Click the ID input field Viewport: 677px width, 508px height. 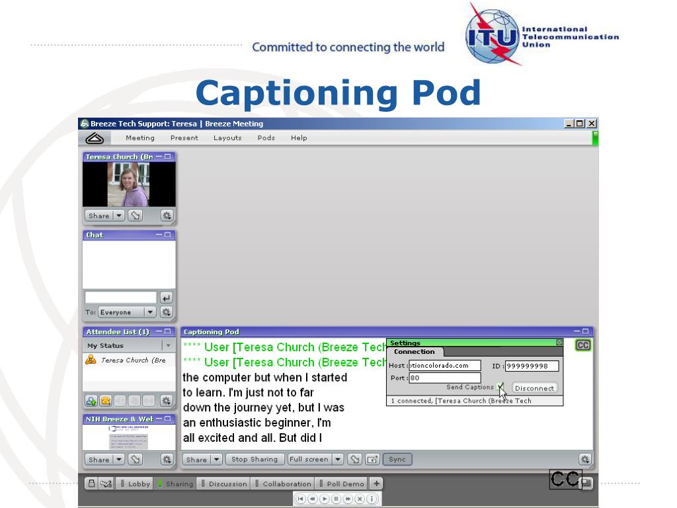click(x=532, y=366)
